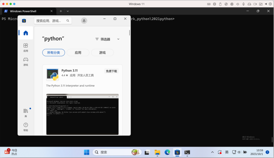Click the search magnifier in Store

pos(68,21)
